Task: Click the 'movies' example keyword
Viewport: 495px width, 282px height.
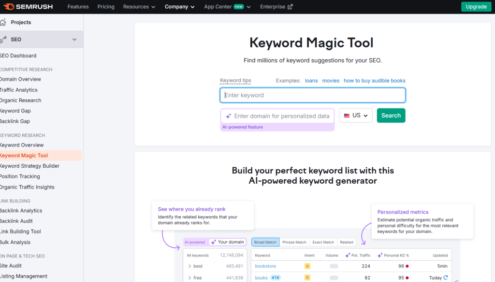Action: pos(331,81)
